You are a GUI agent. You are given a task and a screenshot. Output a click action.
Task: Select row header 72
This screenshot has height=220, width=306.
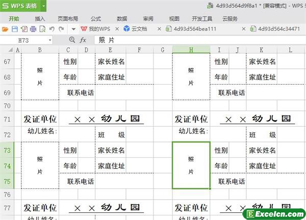tap(7, 134)
